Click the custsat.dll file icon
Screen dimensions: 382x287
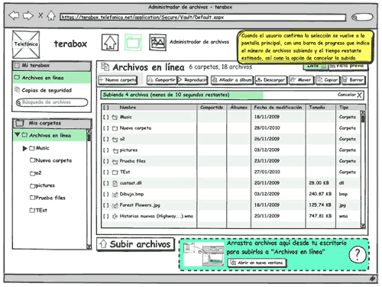pyautogui.click(x=115, y=183)
